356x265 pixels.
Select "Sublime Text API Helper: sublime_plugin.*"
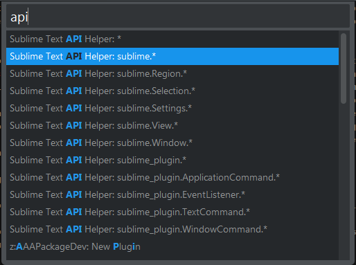tap(172, 160)
